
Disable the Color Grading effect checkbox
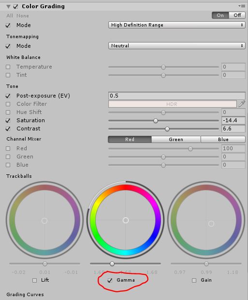pos(15,7)
